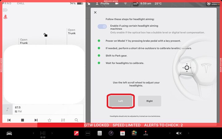Image resolution: width=222 pixels, height=139 pixels.
Task: Select the Right headlight button
Action: (150, 101)
